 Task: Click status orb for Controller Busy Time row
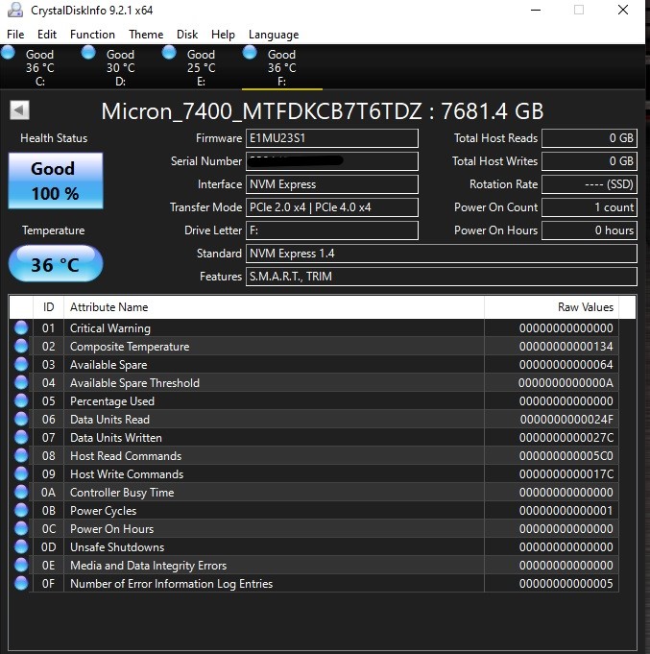pos(21,492)
